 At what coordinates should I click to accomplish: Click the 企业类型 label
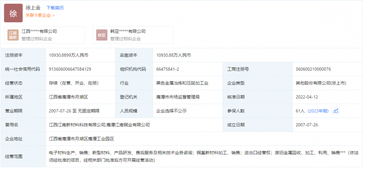(x=236, y=83)
